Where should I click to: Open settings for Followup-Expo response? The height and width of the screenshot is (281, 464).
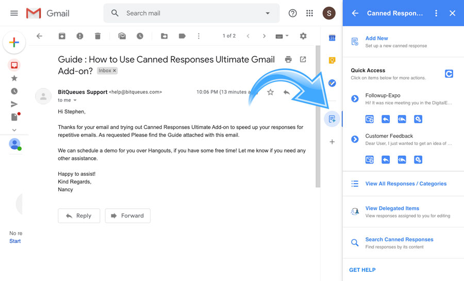tap(418, 119)
